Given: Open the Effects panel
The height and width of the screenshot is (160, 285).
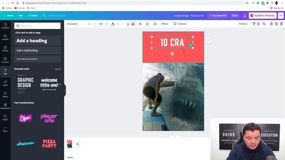Looking at the screenshot, I should (165, 24).
